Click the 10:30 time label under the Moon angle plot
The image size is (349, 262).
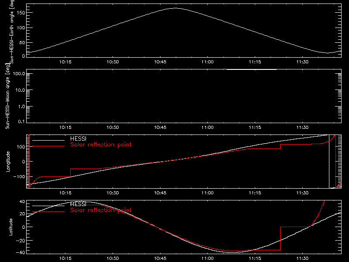tap(113, 128)
